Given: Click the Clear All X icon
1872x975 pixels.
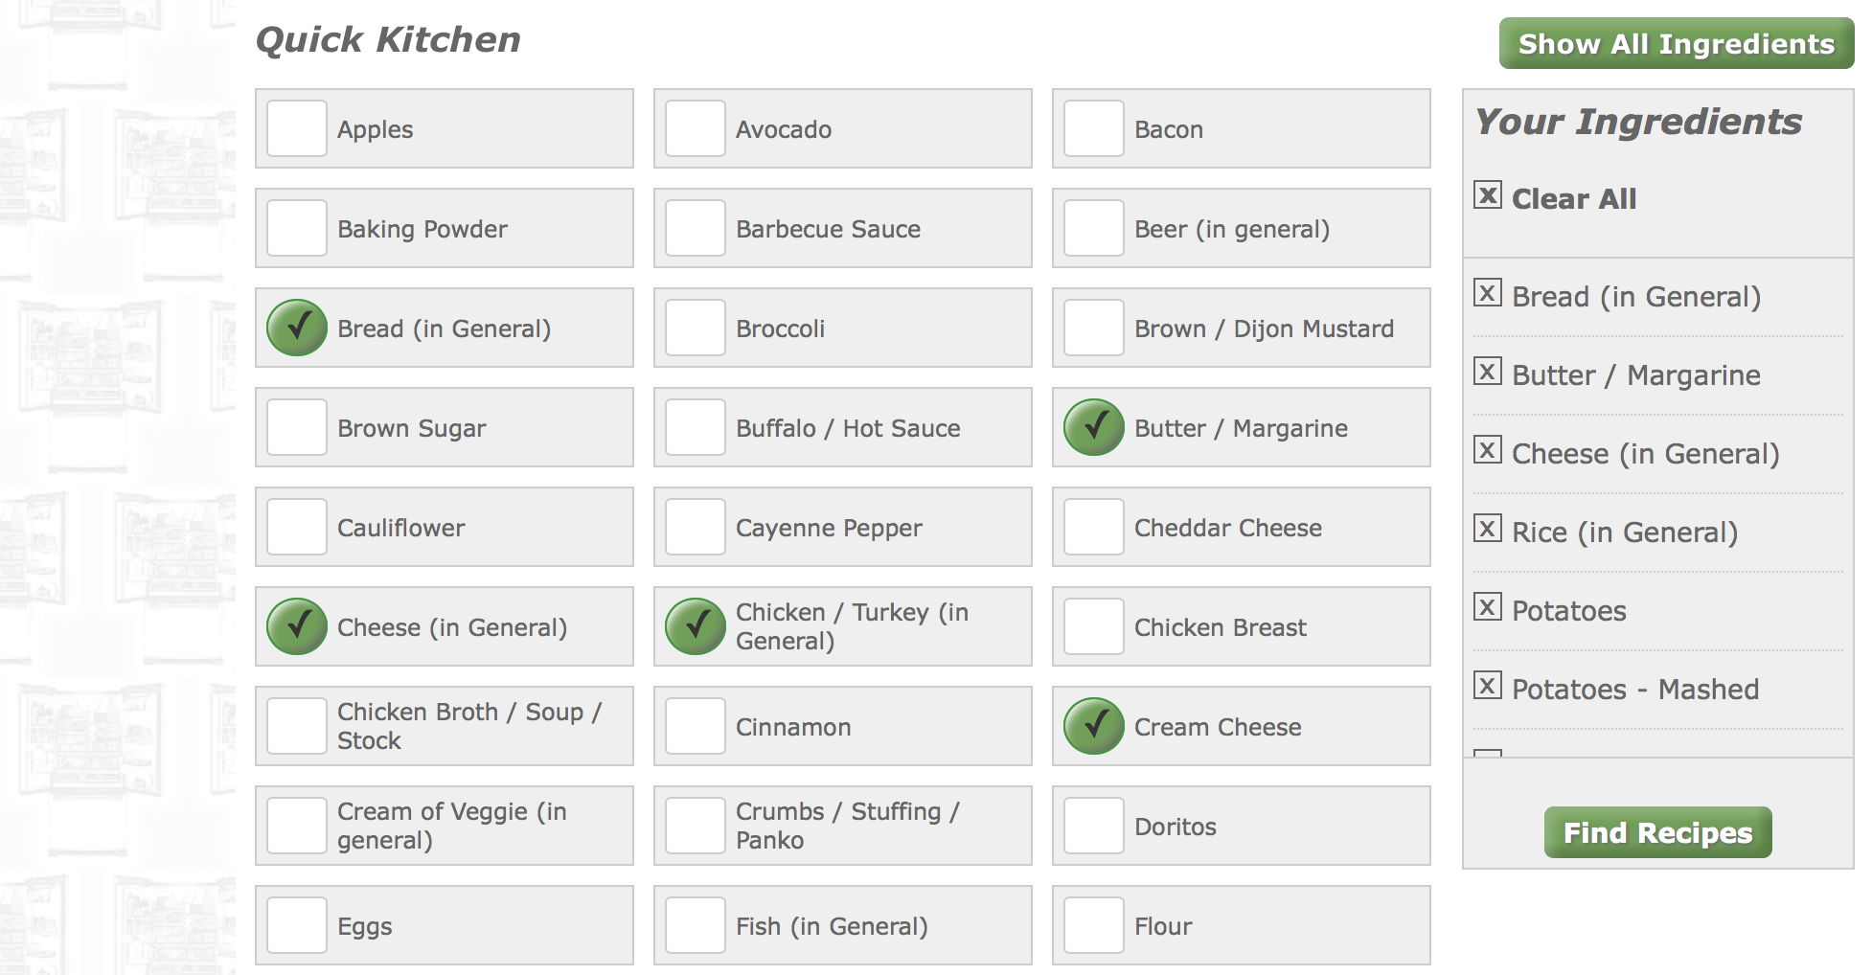Looking at the screenshot, I should click(1487, 195).
